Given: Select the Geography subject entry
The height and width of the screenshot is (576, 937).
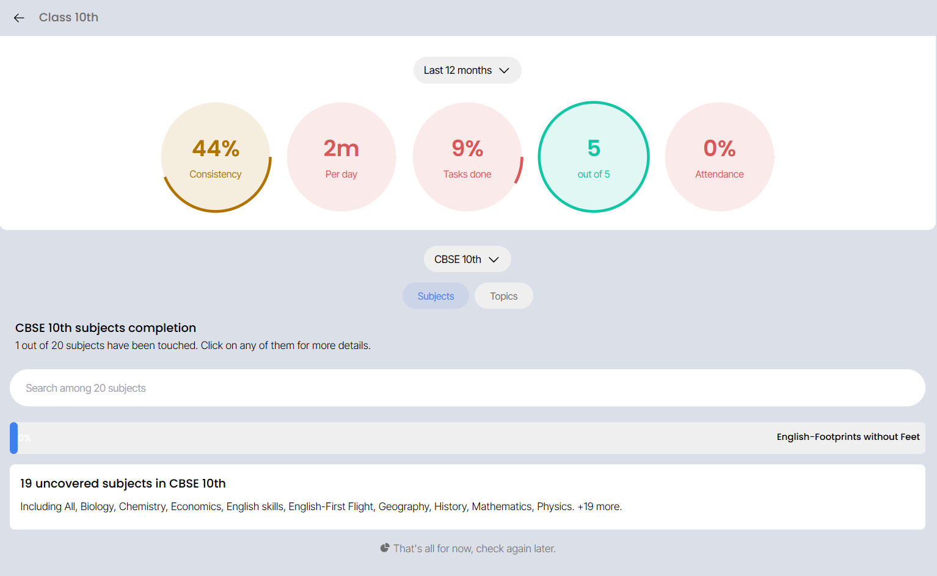Looking at the screenshot, I should pyautogui.click(x=403, y=506).
